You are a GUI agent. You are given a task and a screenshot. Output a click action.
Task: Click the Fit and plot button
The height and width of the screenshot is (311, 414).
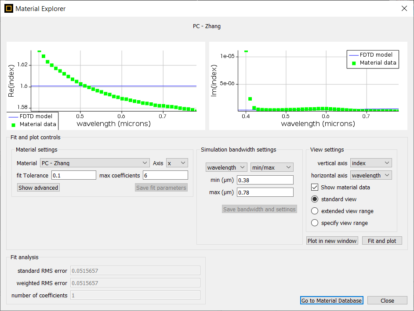coord(382,241)
